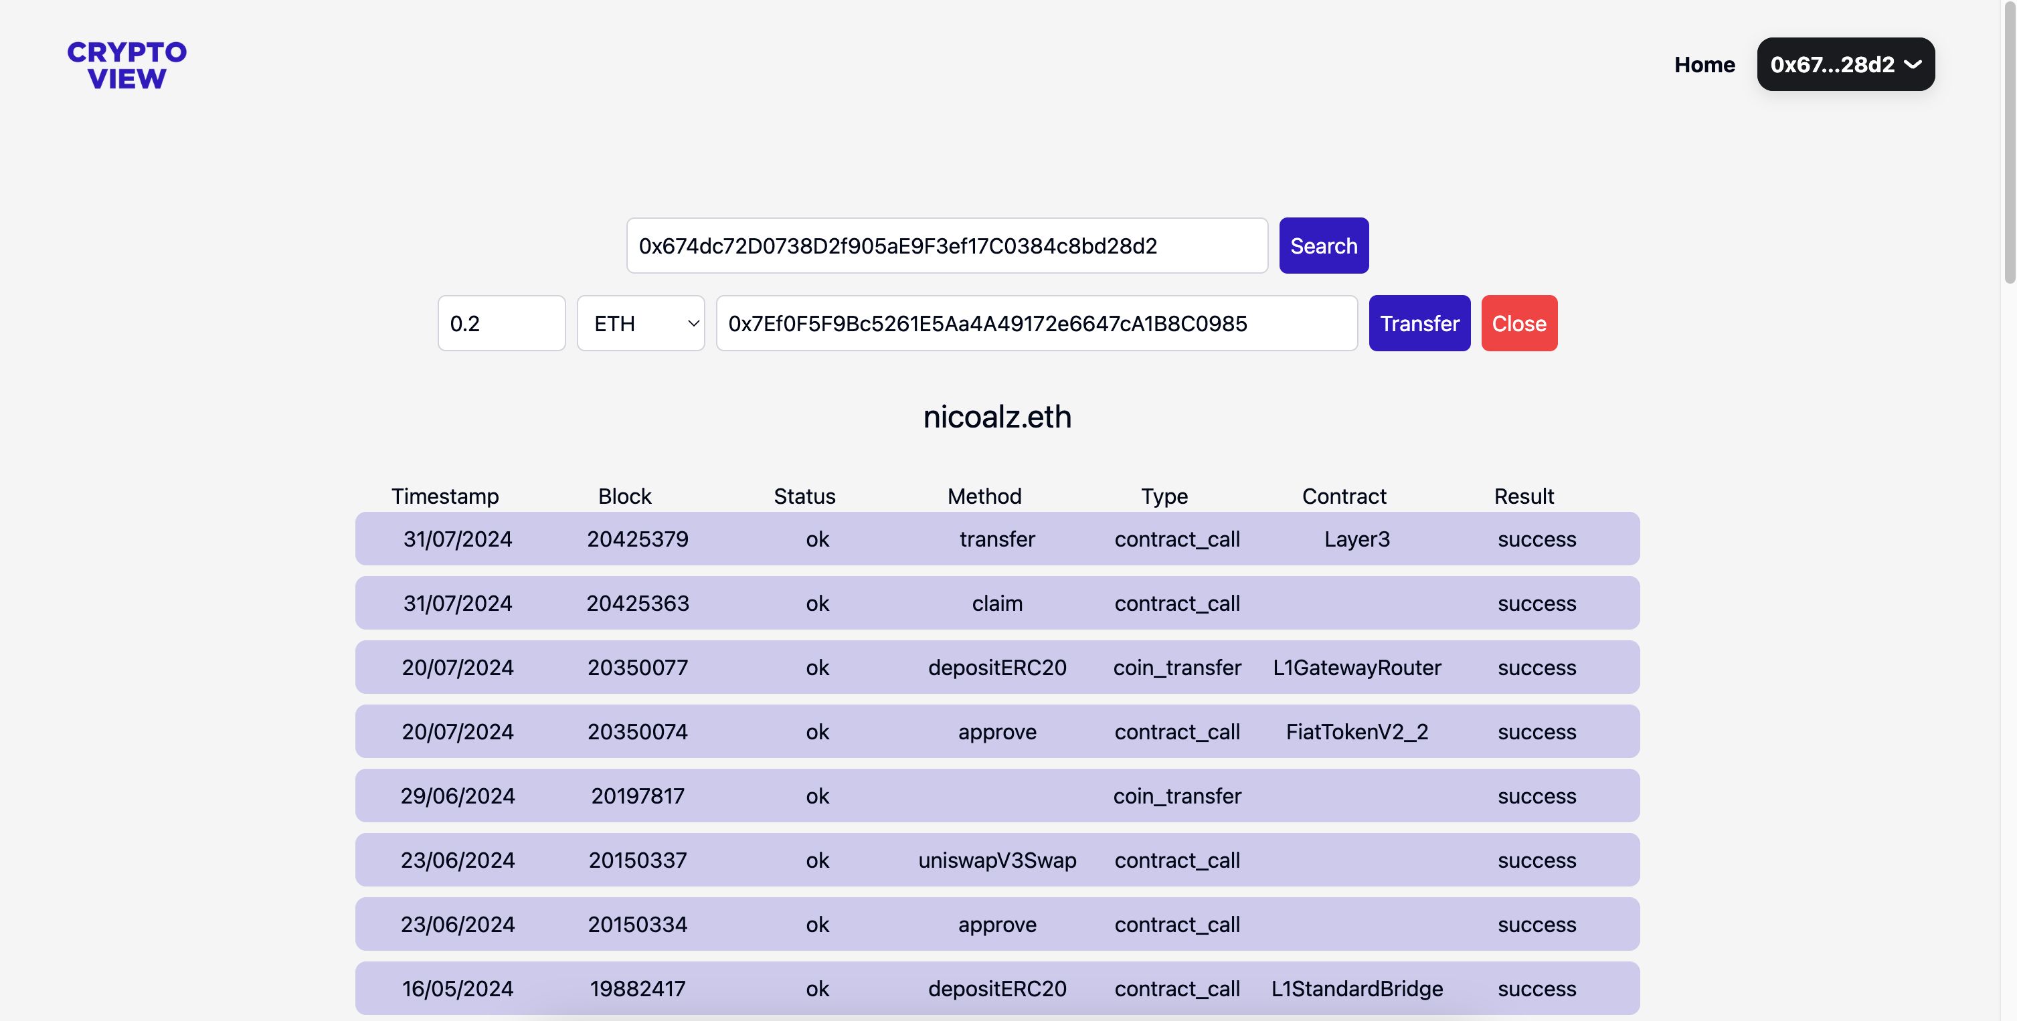Click the red Close button

click(1519, 323)
